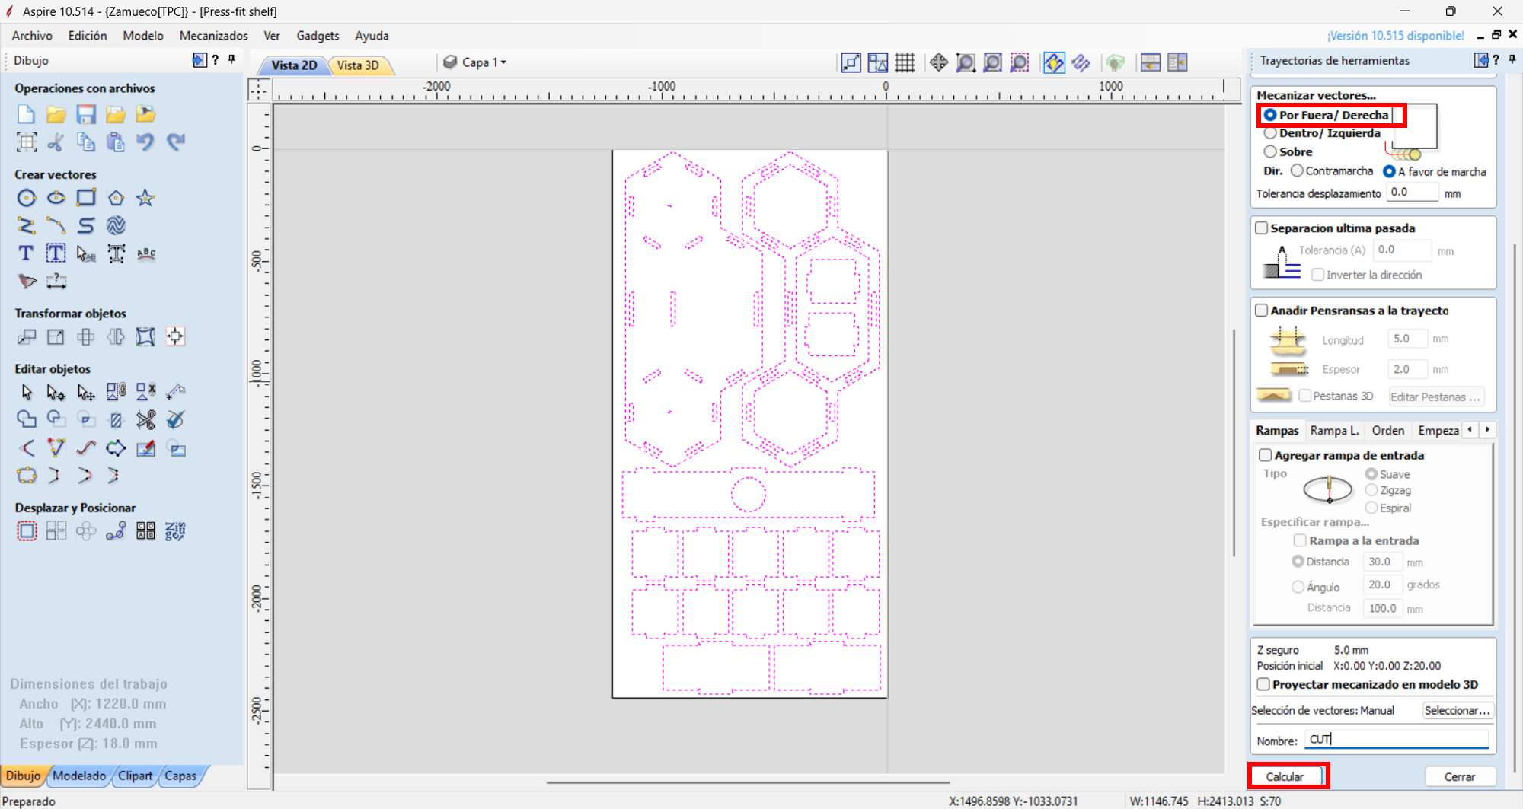The image size is (1523, 809).
Task: Select the Draw Circle tool
Action: (x=26, y=198)
